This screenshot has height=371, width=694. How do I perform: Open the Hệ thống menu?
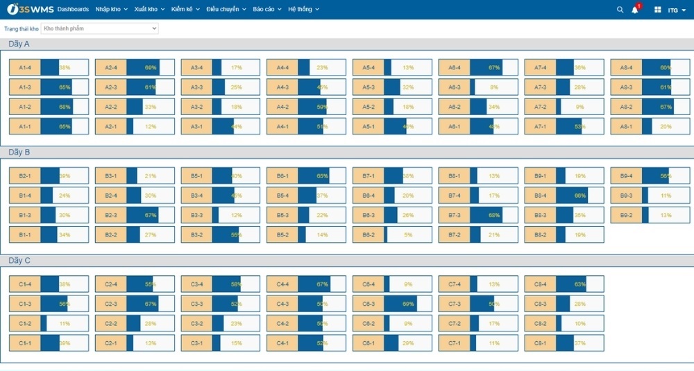tap(304, 9)
